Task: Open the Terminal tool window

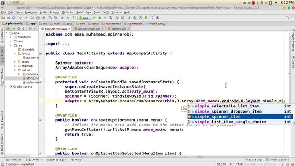Action: coord(13,160)
